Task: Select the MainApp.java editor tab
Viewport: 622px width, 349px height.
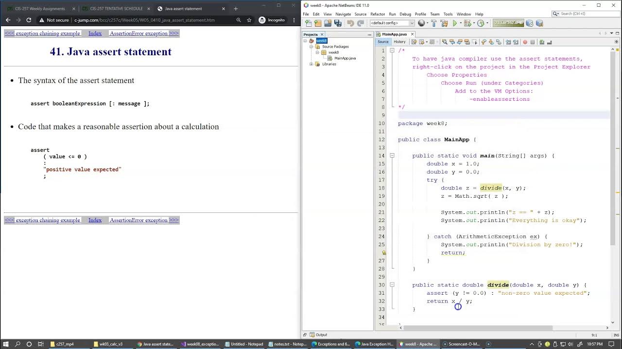Action: 394,34
